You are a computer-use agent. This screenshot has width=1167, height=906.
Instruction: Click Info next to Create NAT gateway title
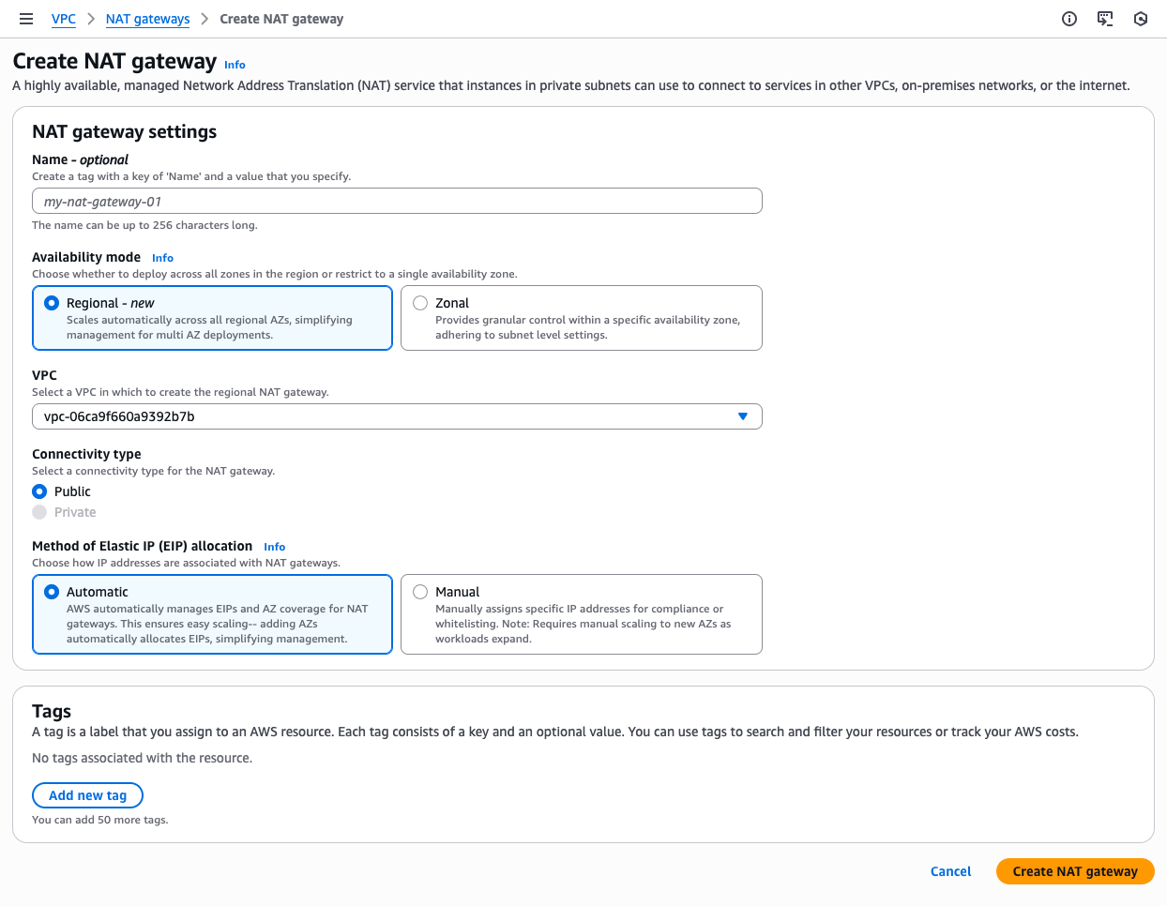pos(235,65)
